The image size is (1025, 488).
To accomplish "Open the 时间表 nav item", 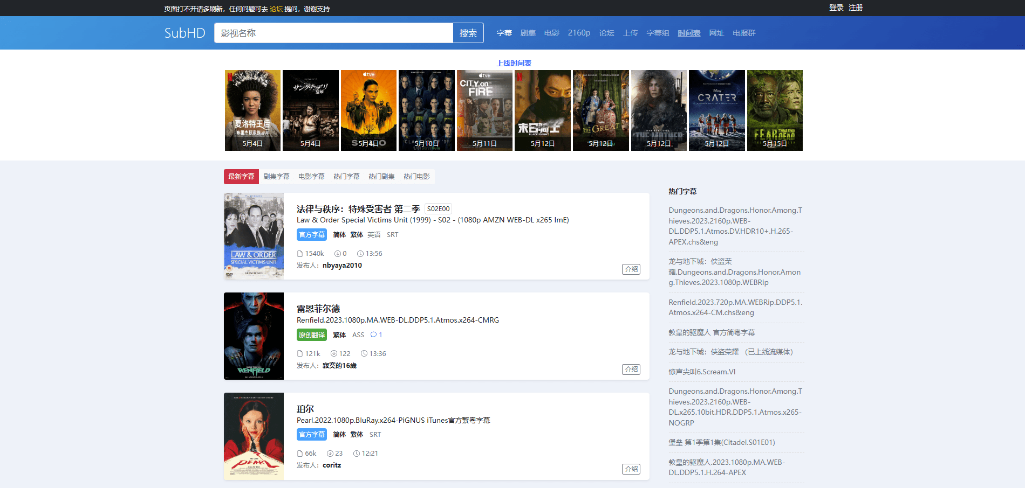I will (x=689, y=33).
